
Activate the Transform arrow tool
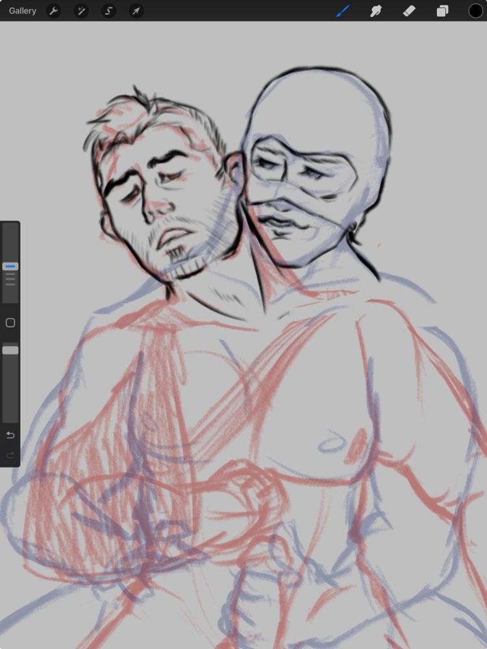click(136, 11)
